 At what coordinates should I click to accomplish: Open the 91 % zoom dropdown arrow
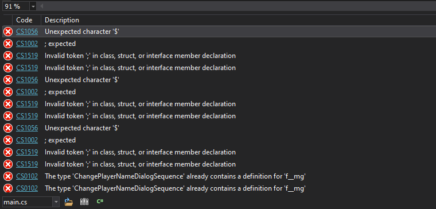point(33,6)
